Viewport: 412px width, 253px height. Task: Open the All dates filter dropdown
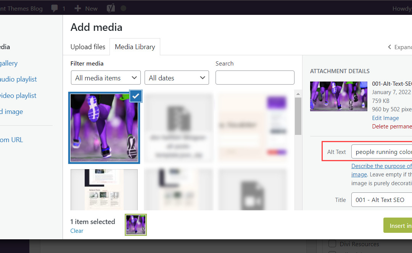pos(177,78)
